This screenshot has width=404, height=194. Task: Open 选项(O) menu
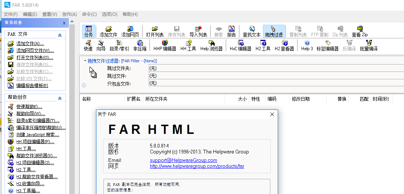point(109,14)
